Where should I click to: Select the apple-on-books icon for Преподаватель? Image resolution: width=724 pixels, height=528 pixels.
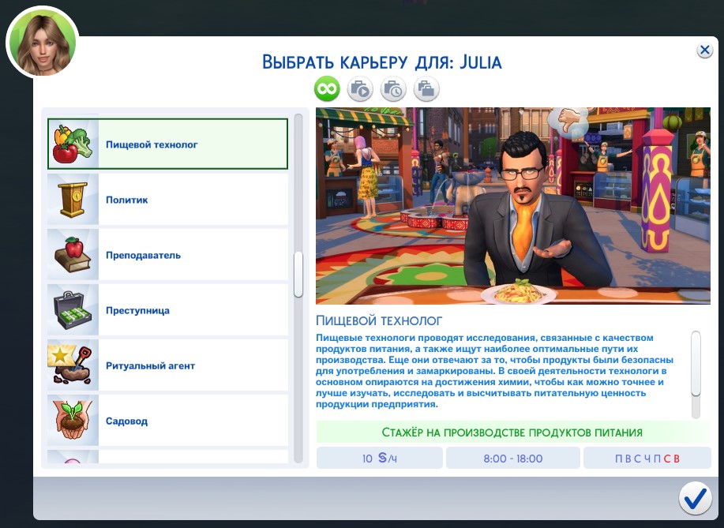pos(73,254)
